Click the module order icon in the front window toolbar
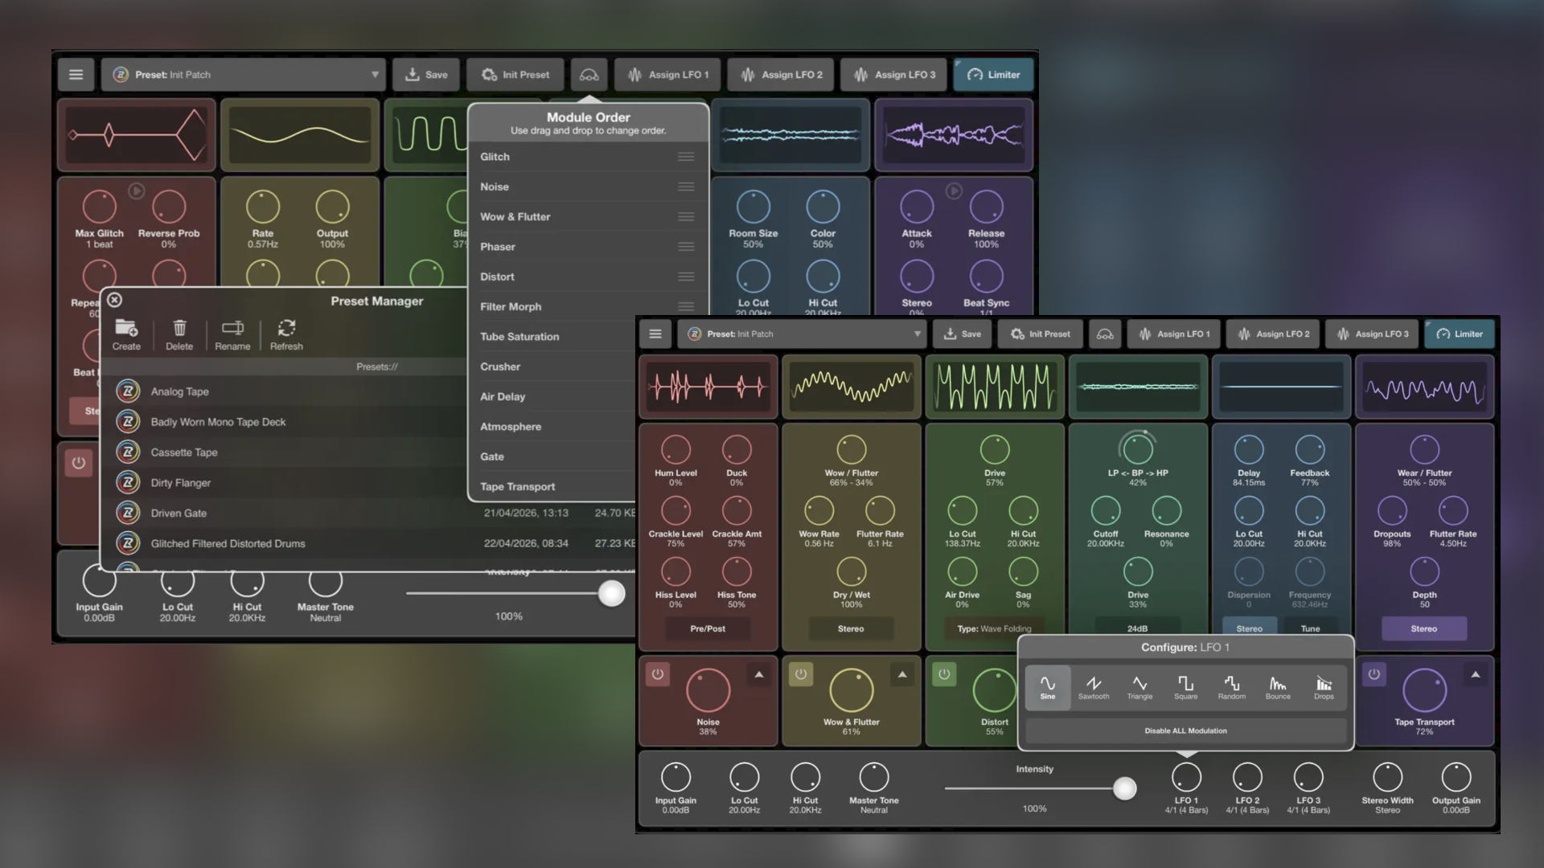The width and height of the screenshot is (1544, 868). 1105,334
